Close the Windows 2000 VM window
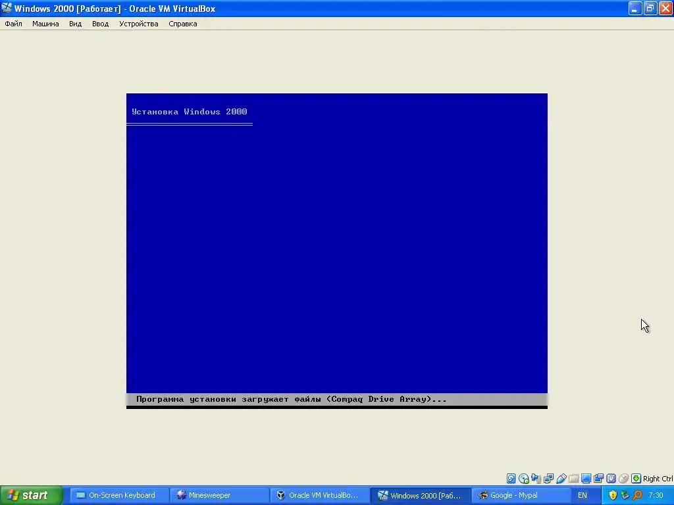674x505 pixels. [665, 8]
